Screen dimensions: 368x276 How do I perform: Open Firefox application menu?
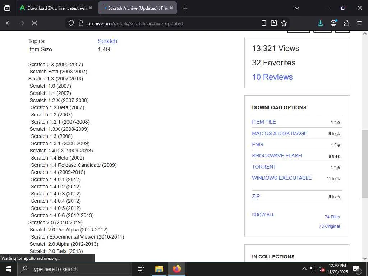359,23
